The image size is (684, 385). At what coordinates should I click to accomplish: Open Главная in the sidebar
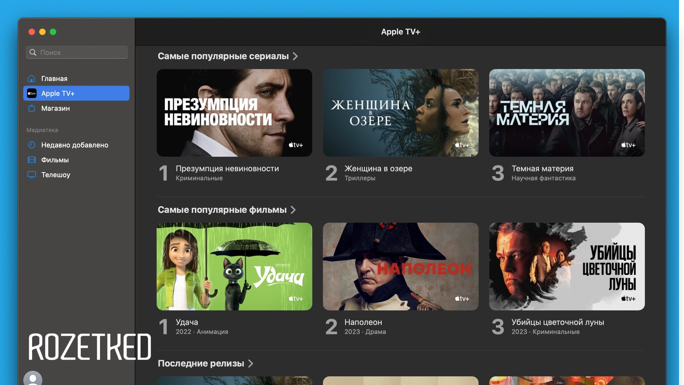(76, 78)
